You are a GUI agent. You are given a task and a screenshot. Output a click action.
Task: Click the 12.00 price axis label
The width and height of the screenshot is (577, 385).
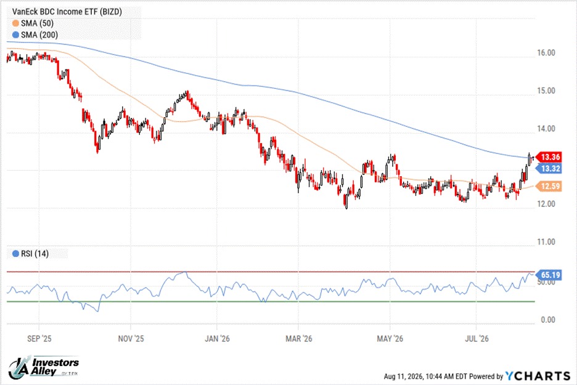tap(546, 204)
